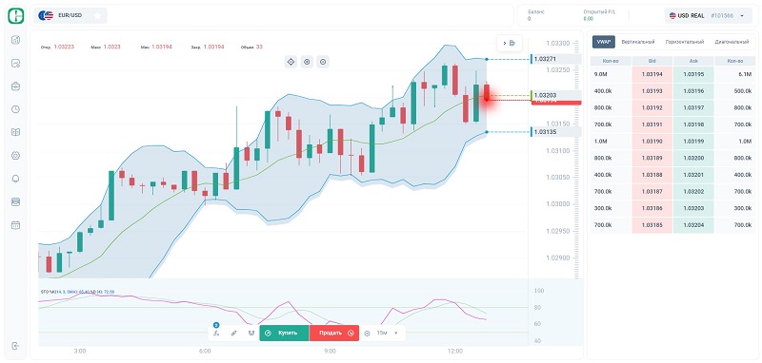
Task: Toggle the magnet snap icon on chart toolbar
Action: tap(251, 333)
